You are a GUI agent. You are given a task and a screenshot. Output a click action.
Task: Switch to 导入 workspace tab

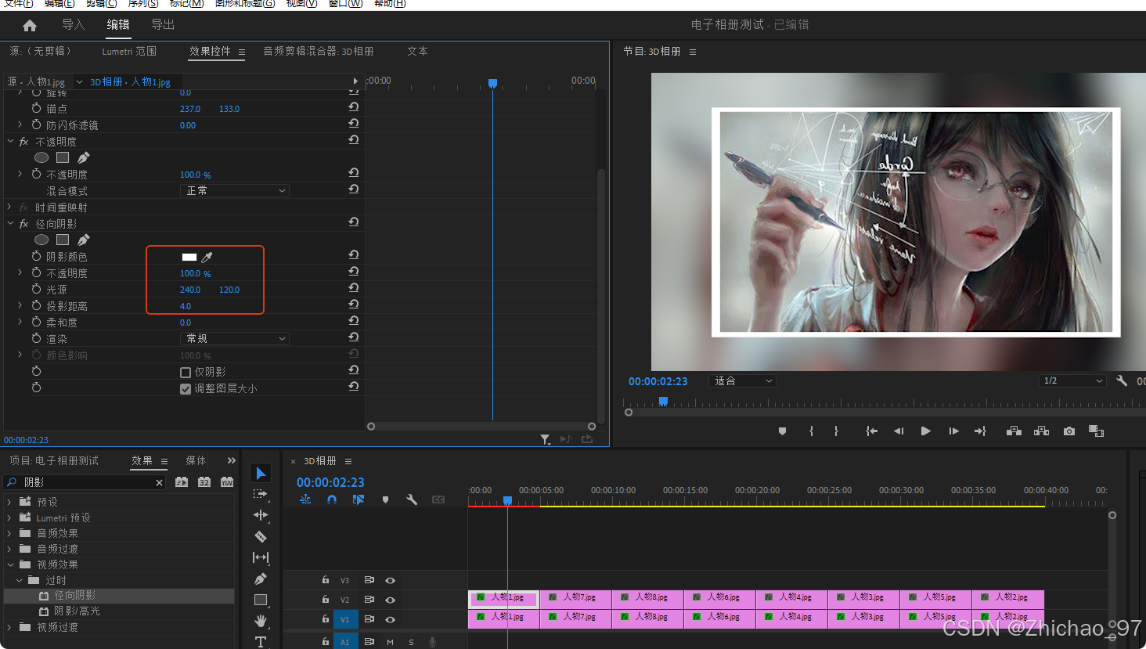click(x=73, y=24)
